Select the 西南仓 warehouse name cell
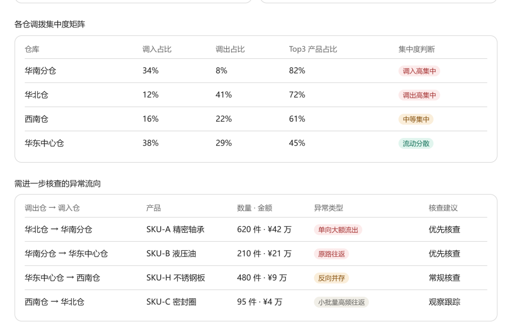 coord(37,119)
